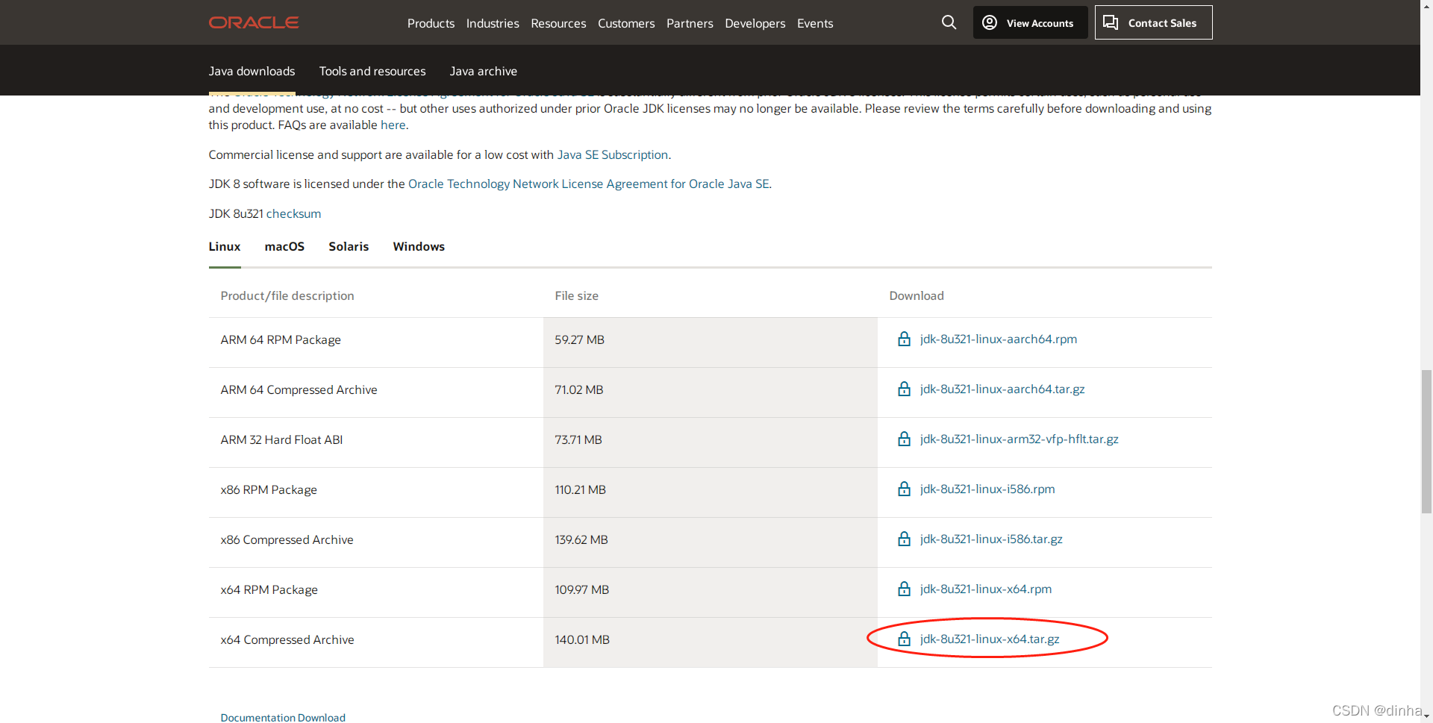Click 'x64 RPM Package' description
The height and width of the screenshot is (723, 1433).
(269, 589)
